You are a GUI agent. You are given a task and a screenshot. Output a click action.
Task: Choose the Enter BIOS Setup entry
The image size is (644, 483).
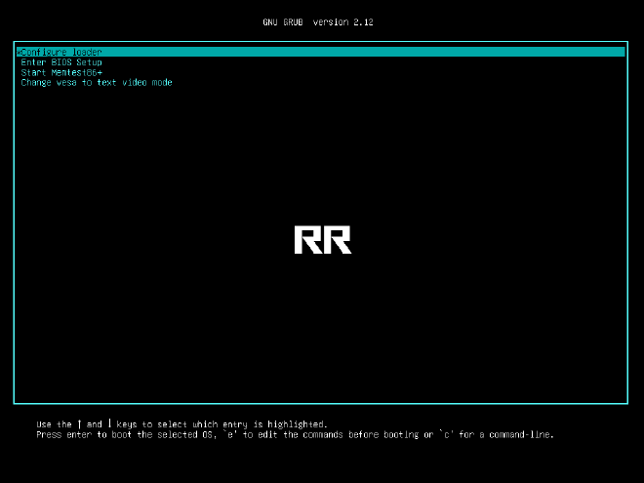(x=61, y=62)
